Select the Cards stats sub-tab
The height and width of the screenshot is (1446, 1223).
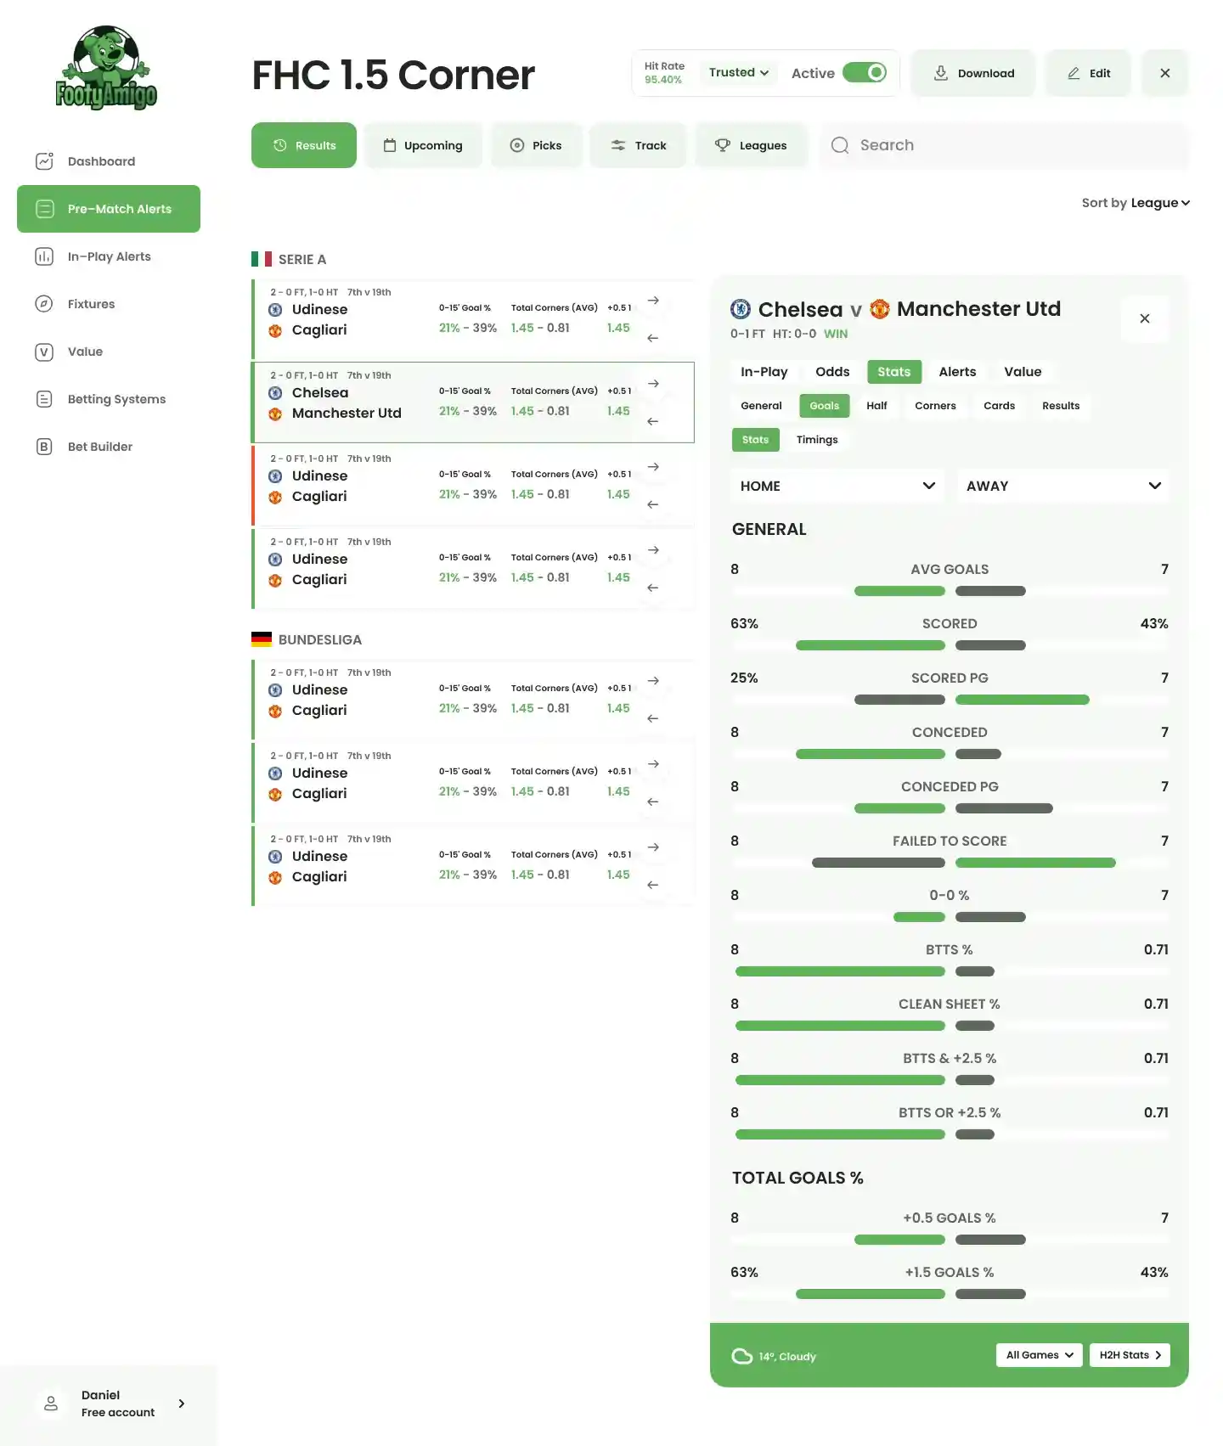click(x=999, y=406)
